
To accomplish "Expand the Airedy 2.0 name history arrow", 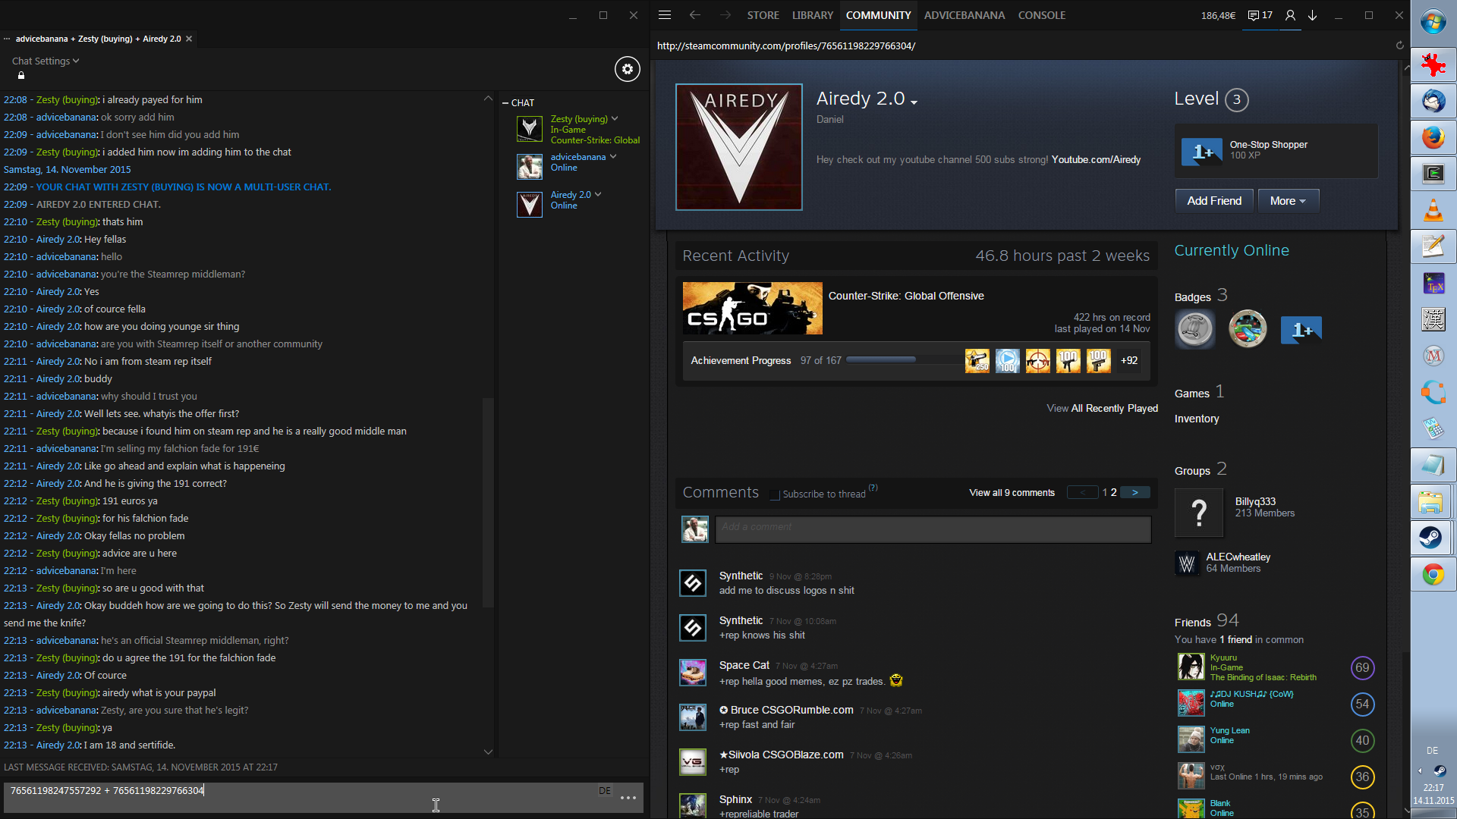I will (914, 102).
